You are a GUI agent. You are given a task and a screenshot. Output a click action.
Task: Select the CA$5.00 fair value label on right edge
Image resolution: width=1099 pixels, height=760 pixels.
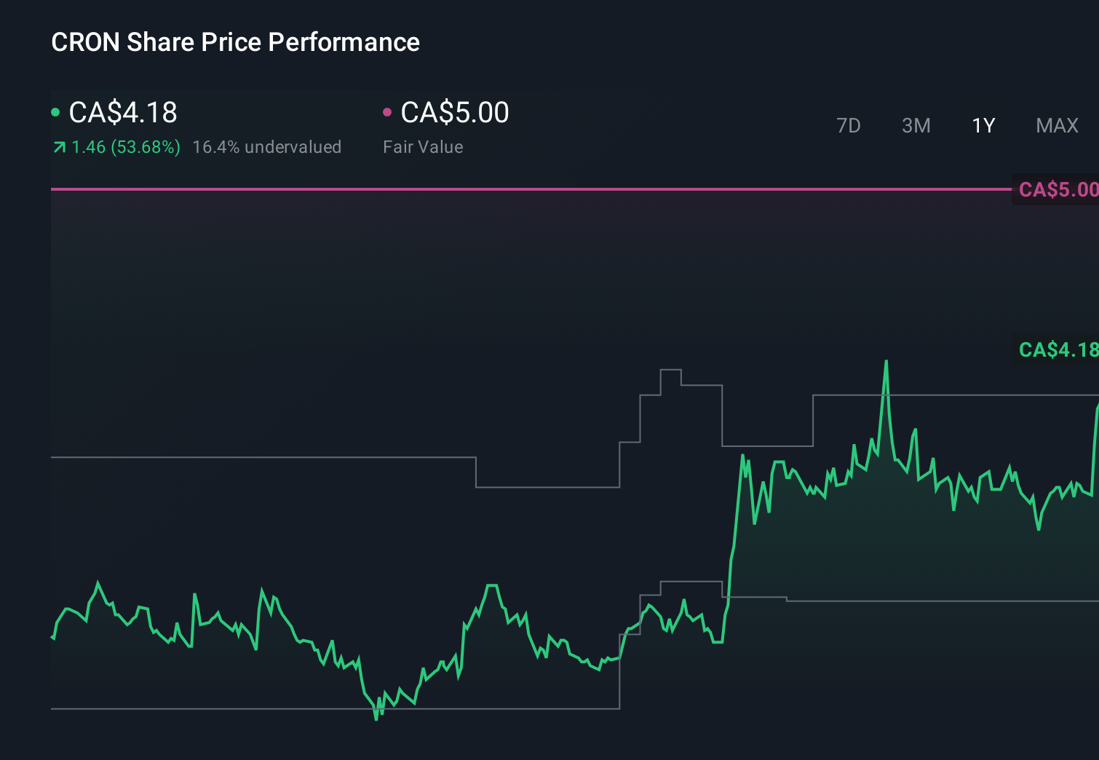click(1057, 190)
